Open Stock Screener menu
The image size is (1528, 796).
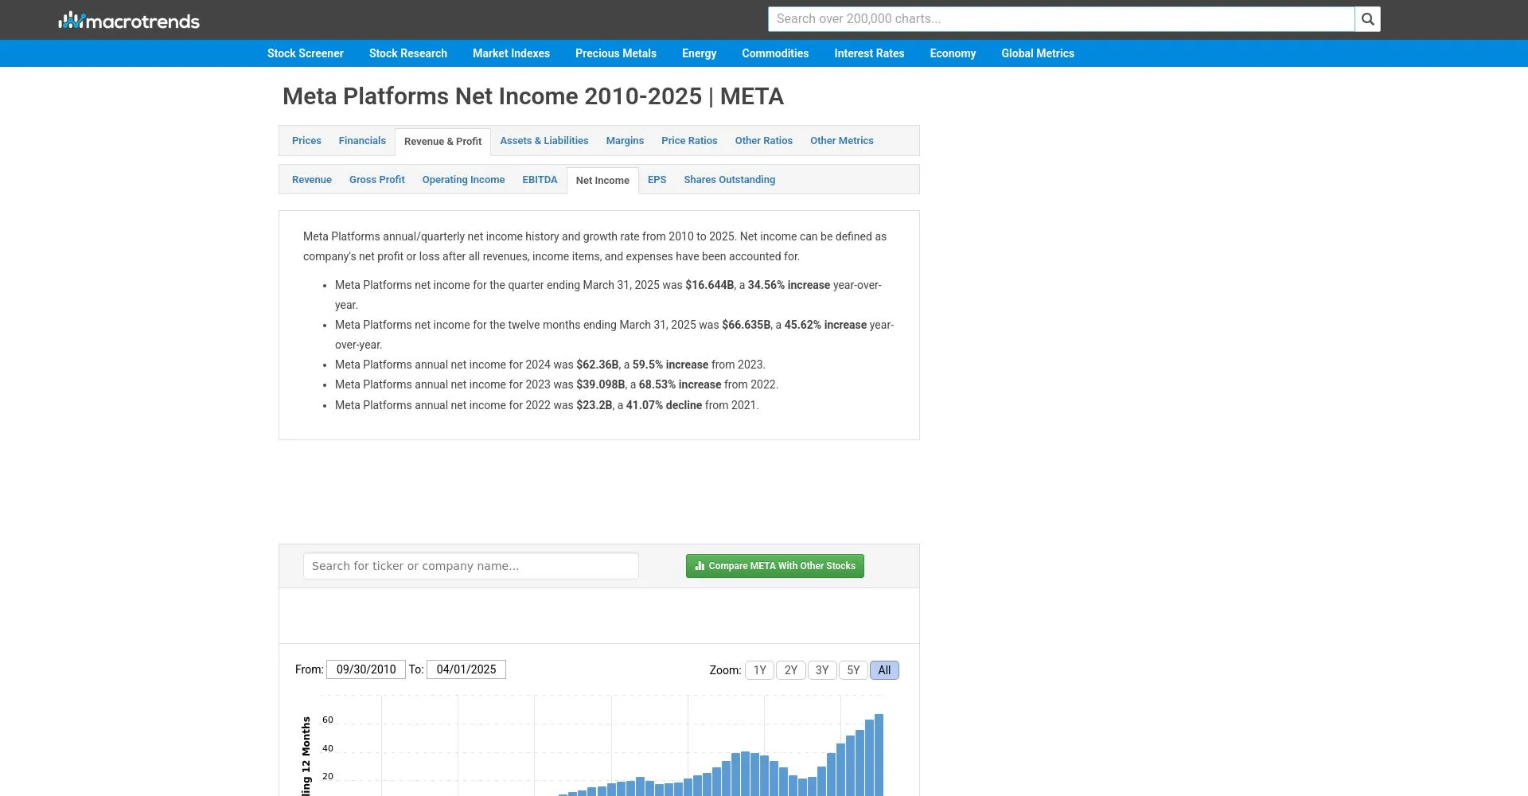pos(306,53)
